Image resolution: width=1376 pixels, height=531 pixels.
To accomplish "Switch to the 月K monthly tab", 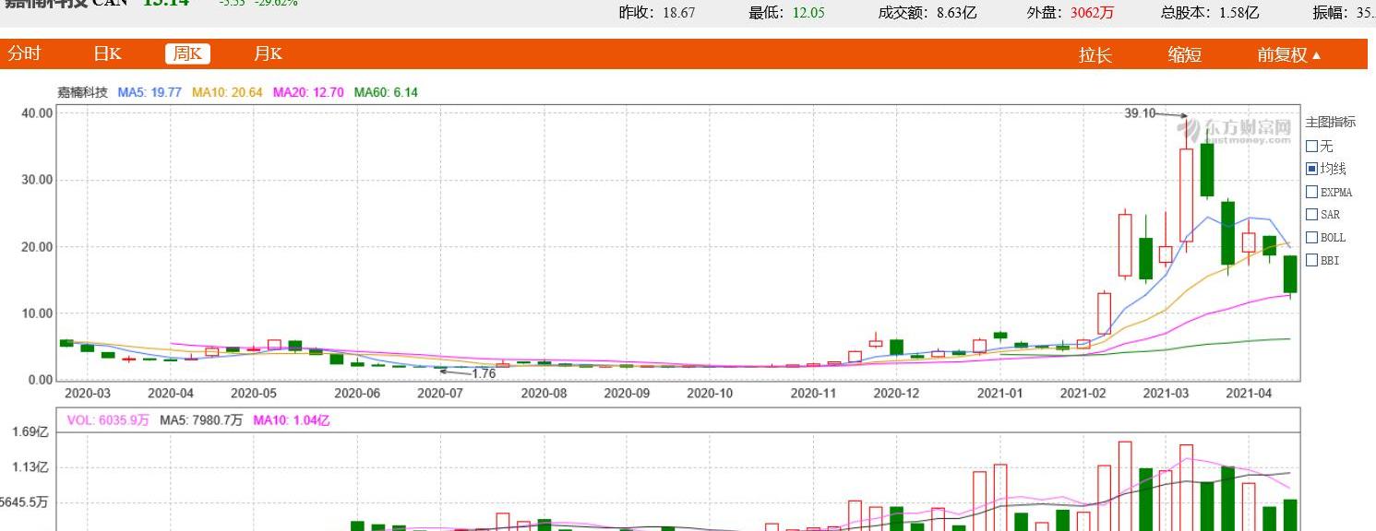I will (x=269, y=53).
